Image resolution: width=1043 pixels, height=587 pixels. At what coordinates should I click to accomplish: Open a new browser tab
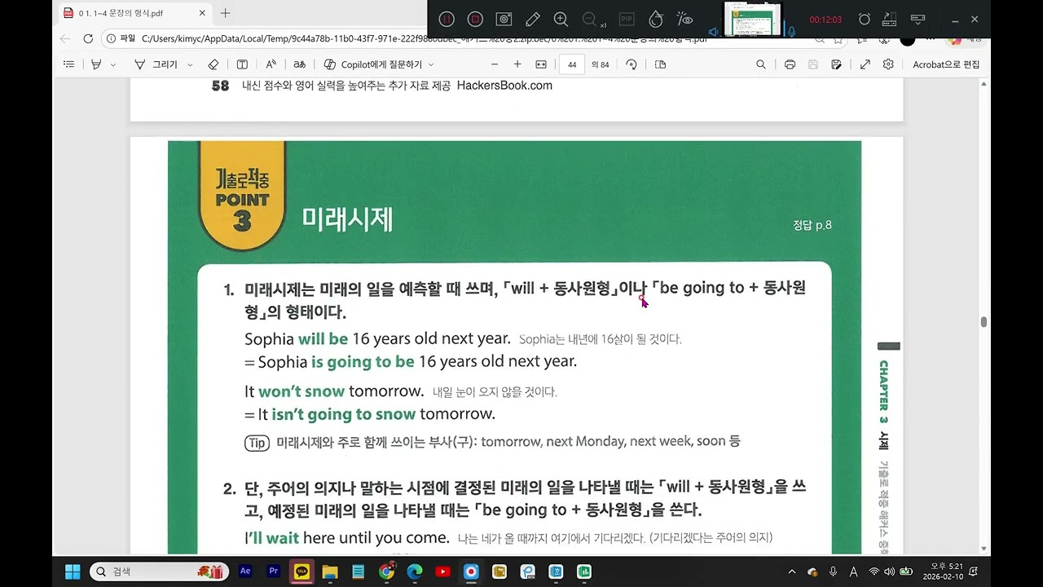(x=226, y=13)
